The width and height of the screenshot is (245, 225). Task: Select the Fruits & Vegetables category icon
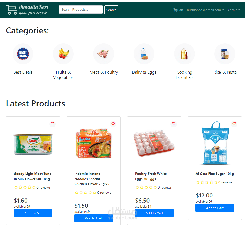(63, 54)
